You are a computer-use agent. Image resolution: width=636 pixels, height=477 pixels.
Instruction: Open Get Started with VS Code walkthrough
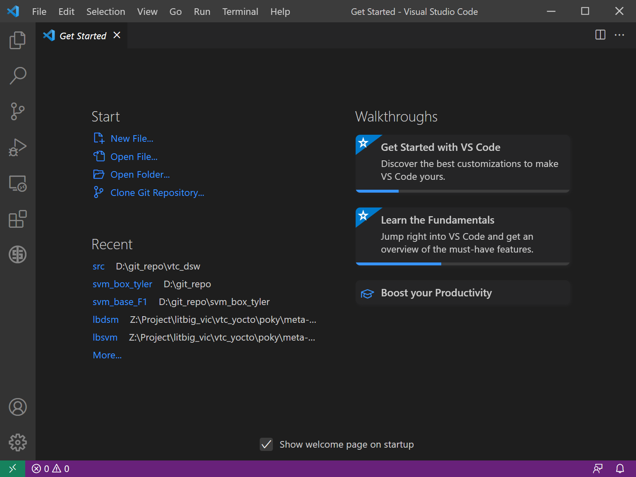click(x=463, y=164)
